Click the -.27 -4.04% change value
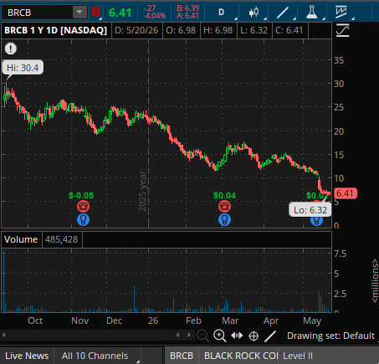The width and height of the screenshot is (379, 364). 154,12
